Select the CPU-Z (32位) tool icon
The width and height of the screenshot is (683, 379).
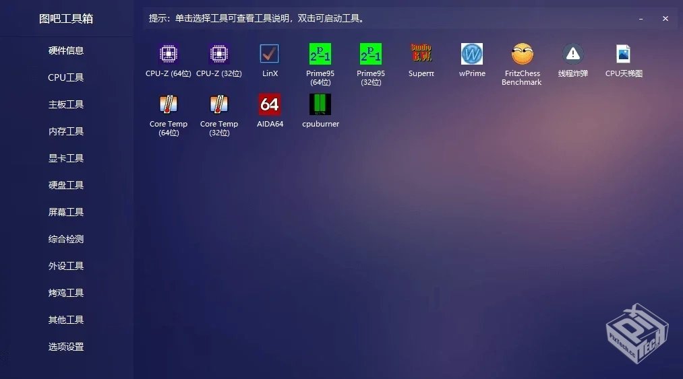point(218,54)
